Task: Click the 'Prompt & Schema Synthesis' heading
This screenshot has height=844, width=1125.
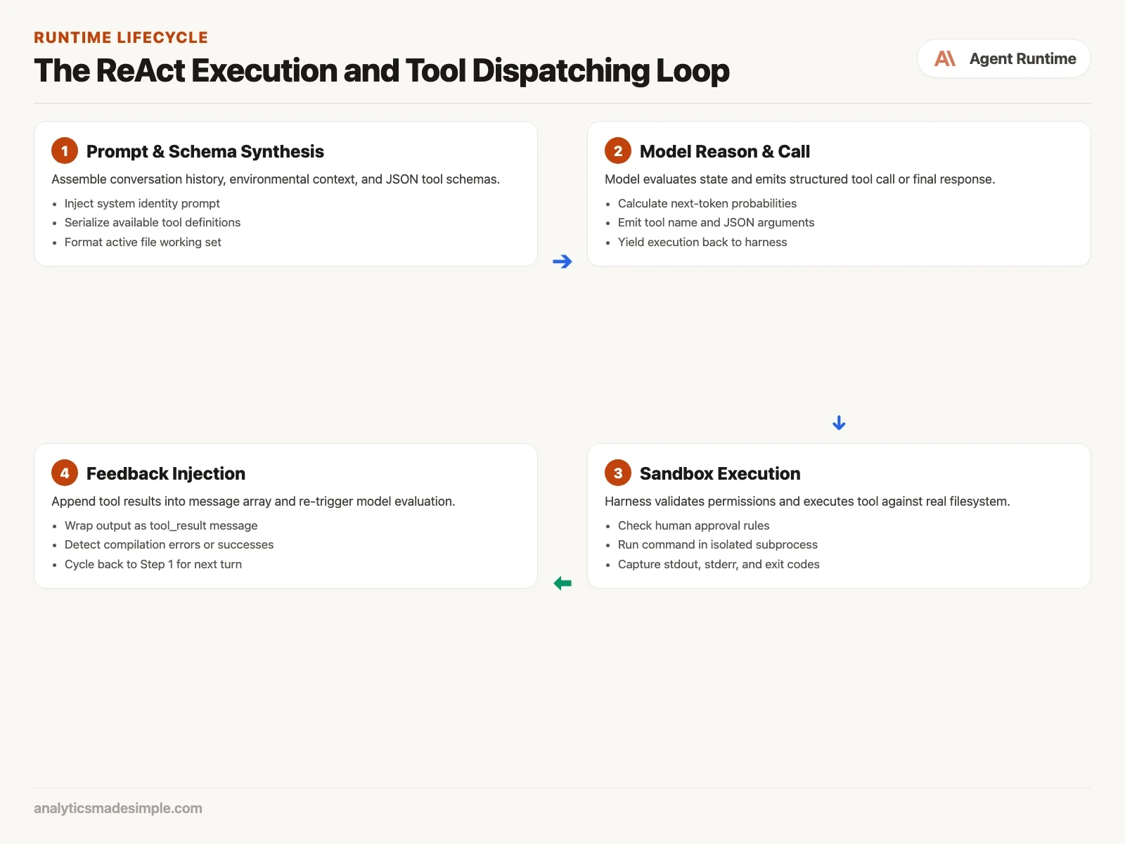Action: coord(205,151)
